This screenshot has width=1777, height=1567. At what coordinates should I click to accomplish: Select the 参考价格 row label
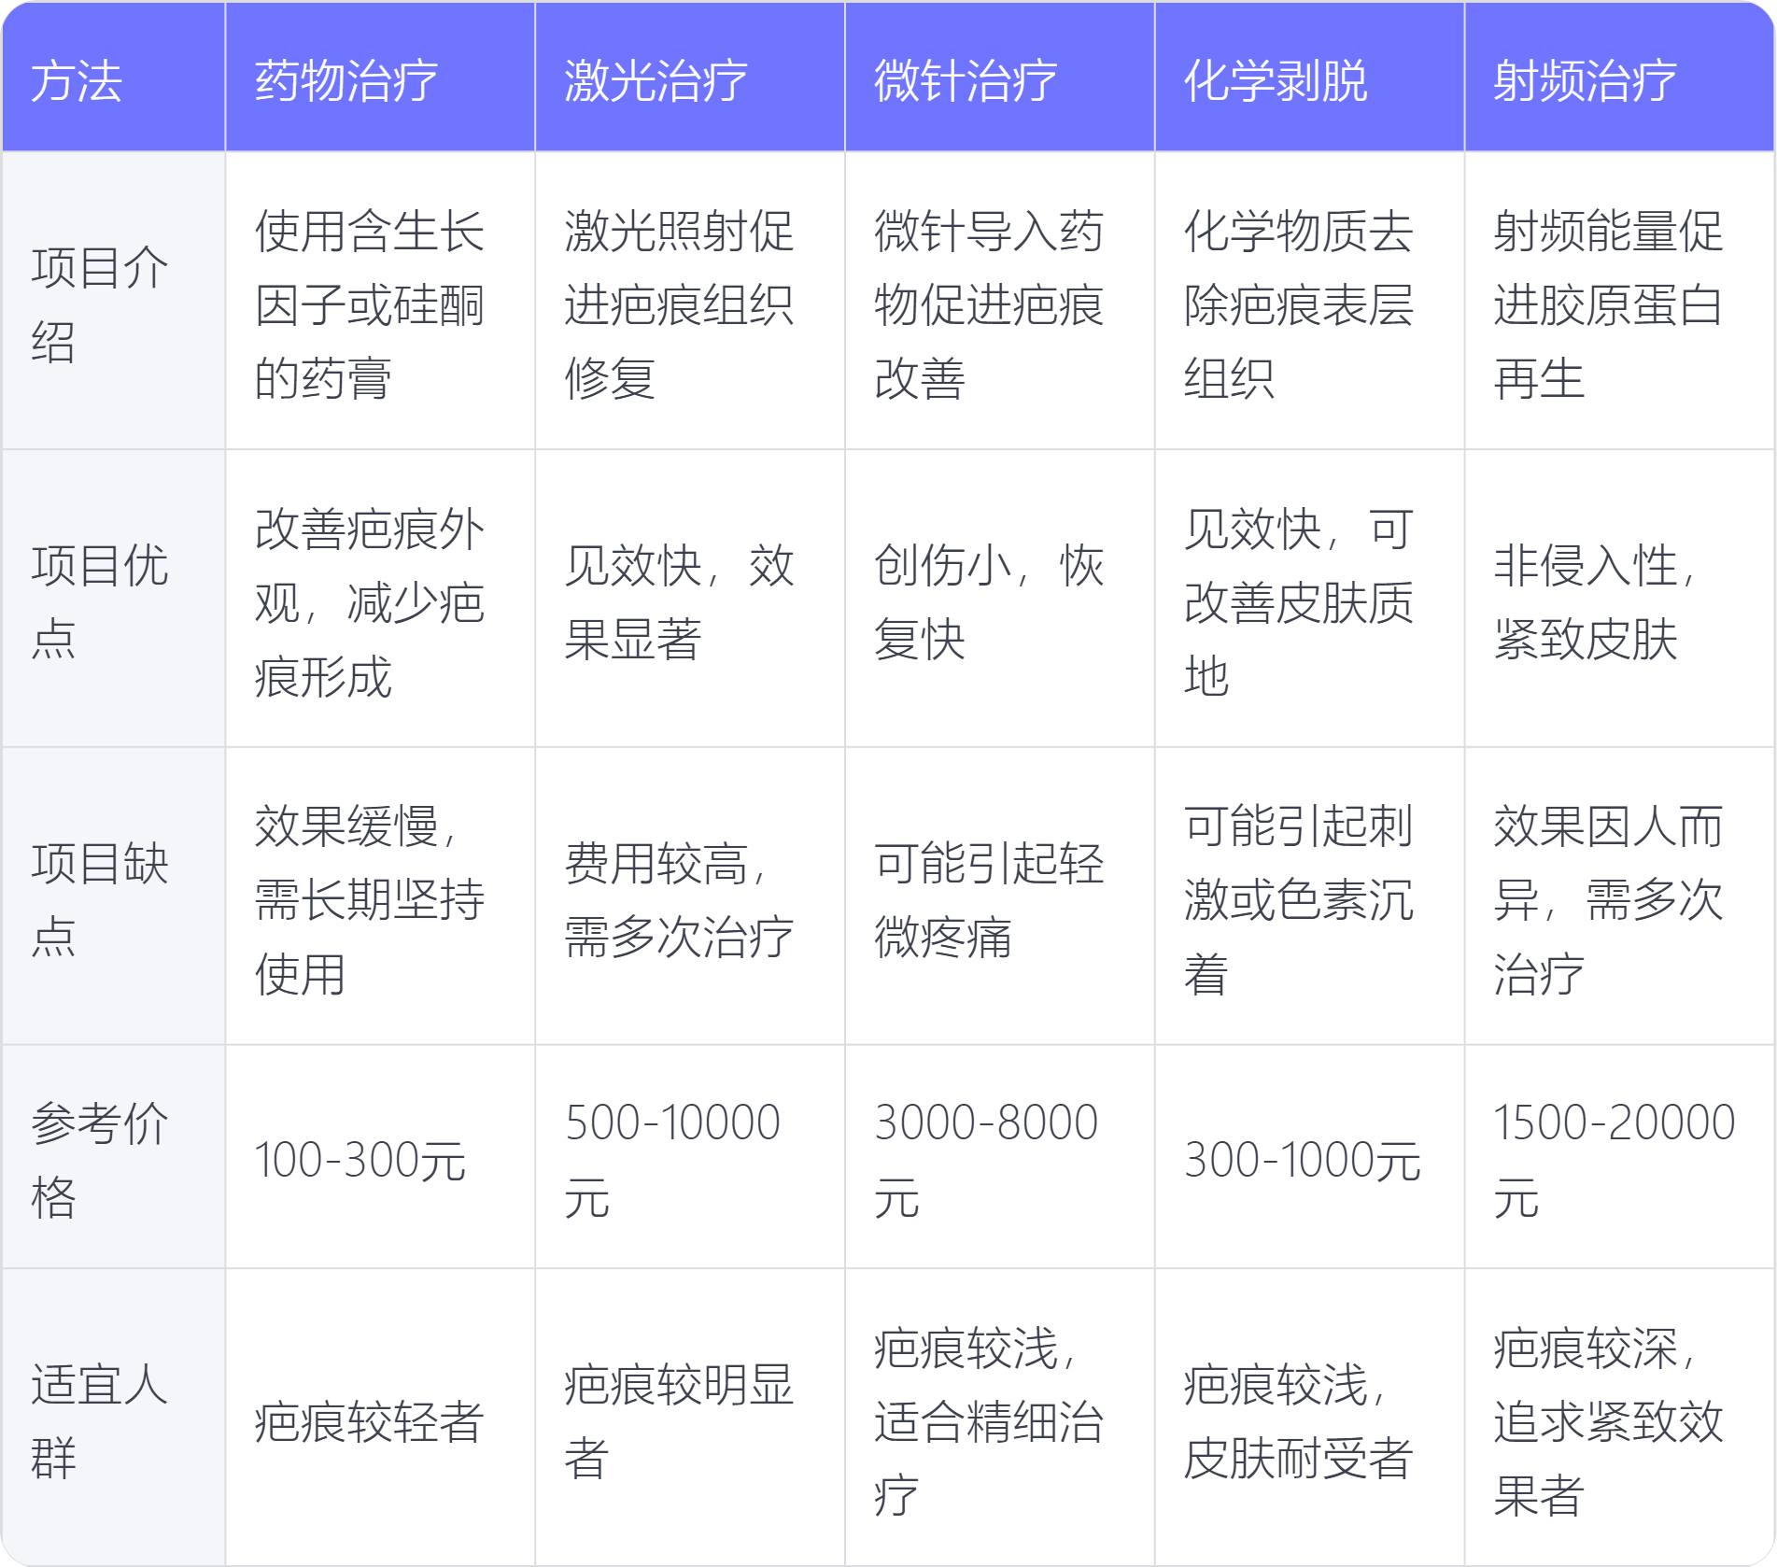click(99, 1159)
